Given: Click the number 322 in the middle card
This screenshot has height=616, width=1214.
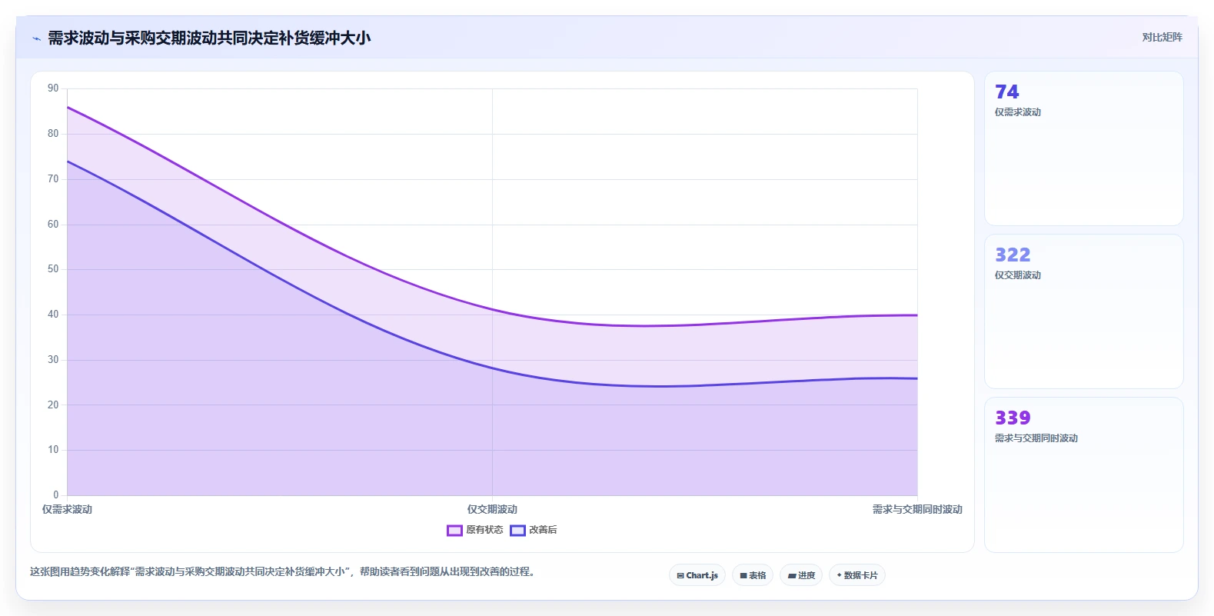Looking at the screenshot, I should tap(1013, 255).
